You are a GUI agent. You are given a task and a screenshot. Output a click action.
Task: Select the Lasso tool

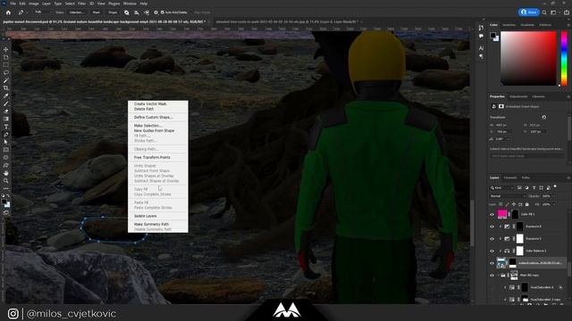[6, 72]
